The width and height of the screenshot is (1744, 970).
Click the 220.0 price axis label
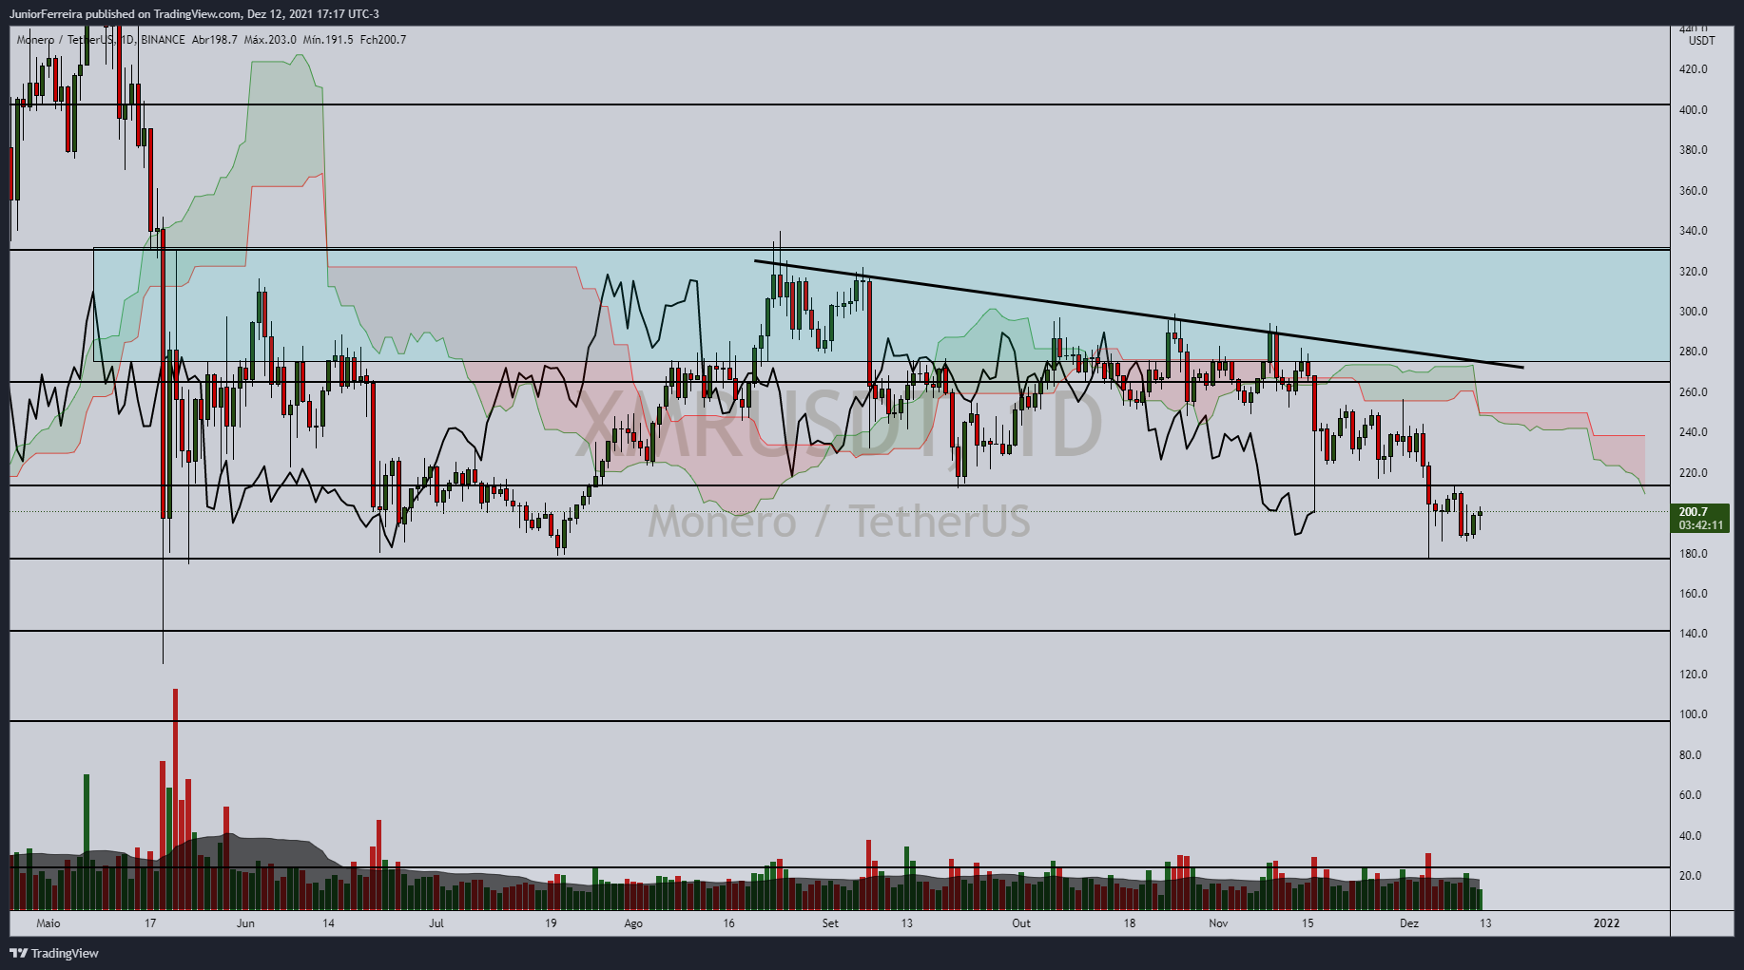pos(1693,473)
